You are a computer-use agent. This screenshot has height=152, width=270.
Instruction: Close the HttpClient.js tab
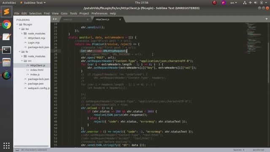pyautogui.click(x=120, y=19)
